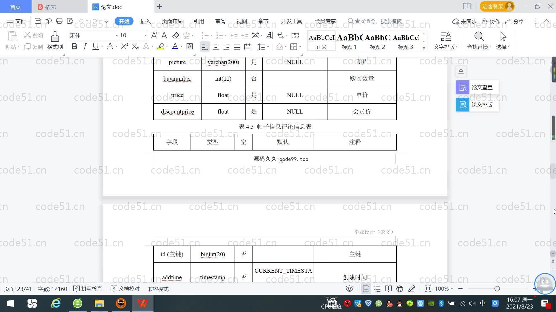556x312 pixels.
Task: Expand the styles gallery more arrow
Action: pos(424,49)
